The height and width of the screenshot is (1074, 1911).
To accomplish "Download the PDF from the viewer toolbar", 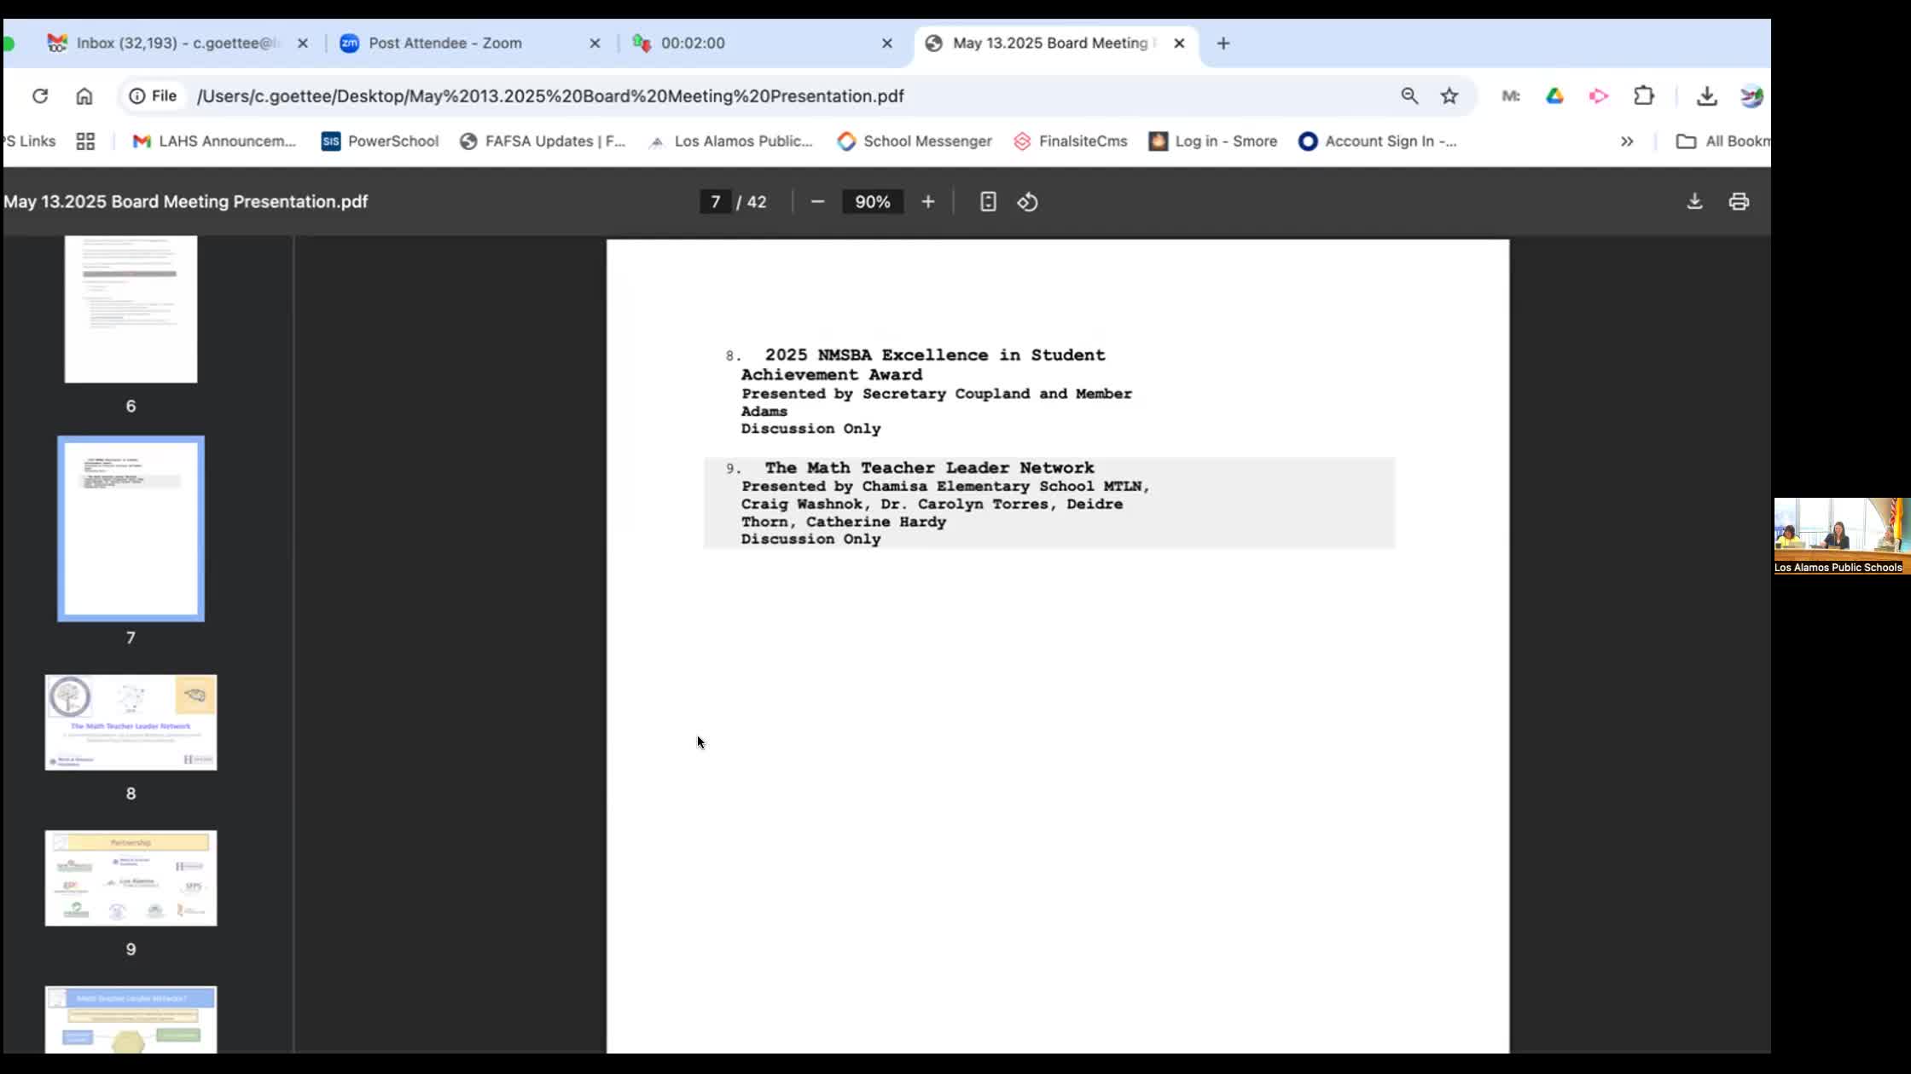I will 1694,202.
